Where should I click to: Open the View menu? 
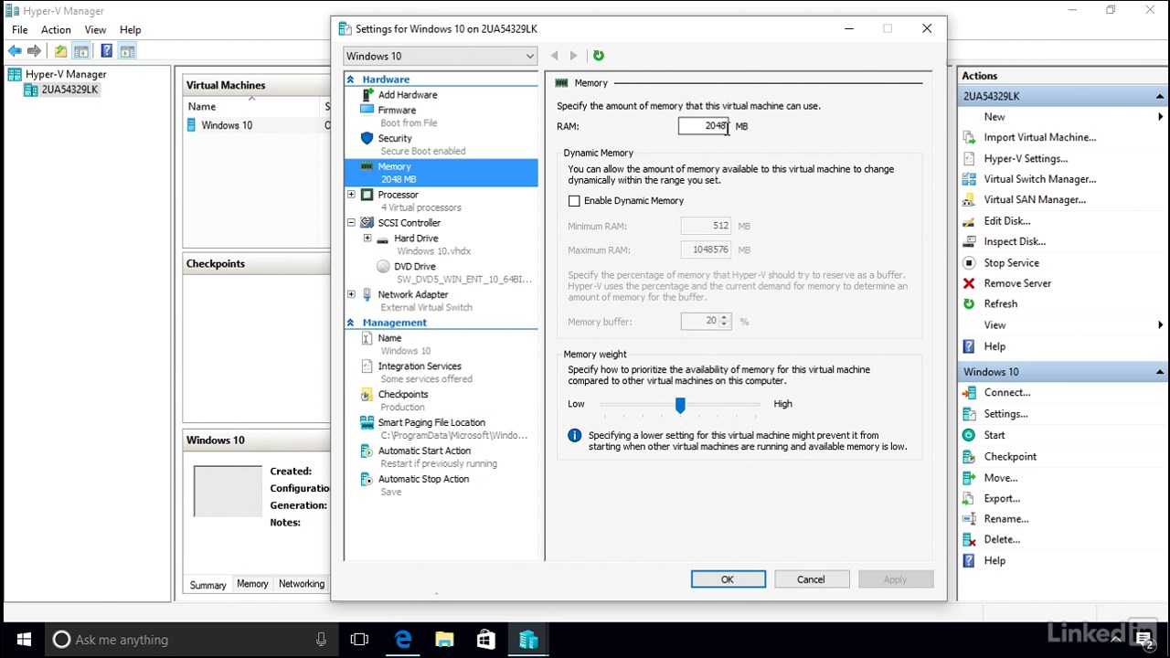click(x=95, y=30)
